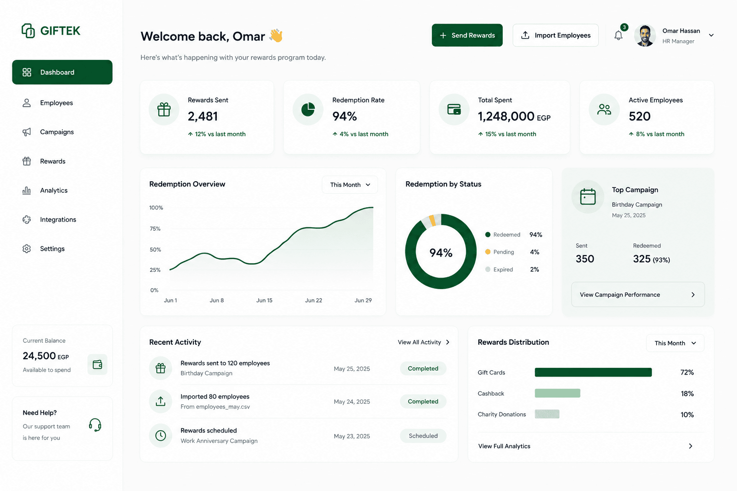Click Work Anniversary Campaign text
This screenshot has height=491, width=737.
pos(219,441)
